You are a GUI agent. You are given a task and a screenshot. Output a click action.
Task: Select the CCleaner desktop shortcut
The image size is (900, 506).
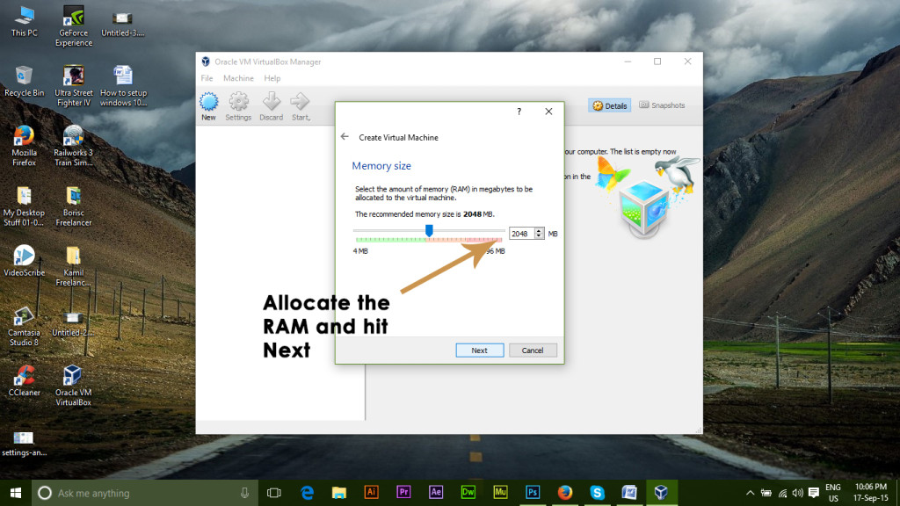tap(24, 381)
